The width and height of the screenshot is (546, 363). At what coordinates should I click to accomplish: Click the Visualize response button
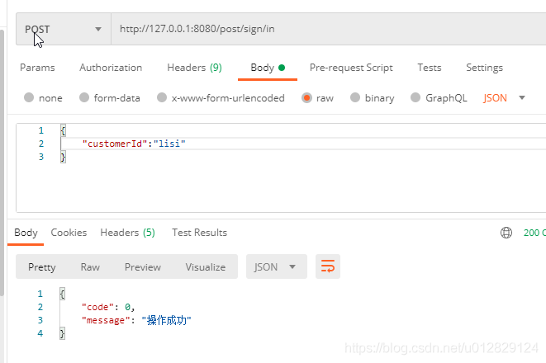coord(206,266)
